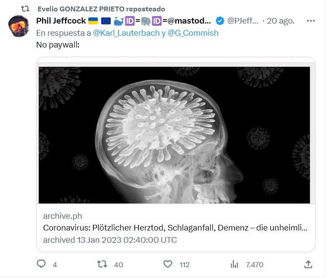
Task: Click the @PJeff... username handle
Action: click(x=243, y=21)
